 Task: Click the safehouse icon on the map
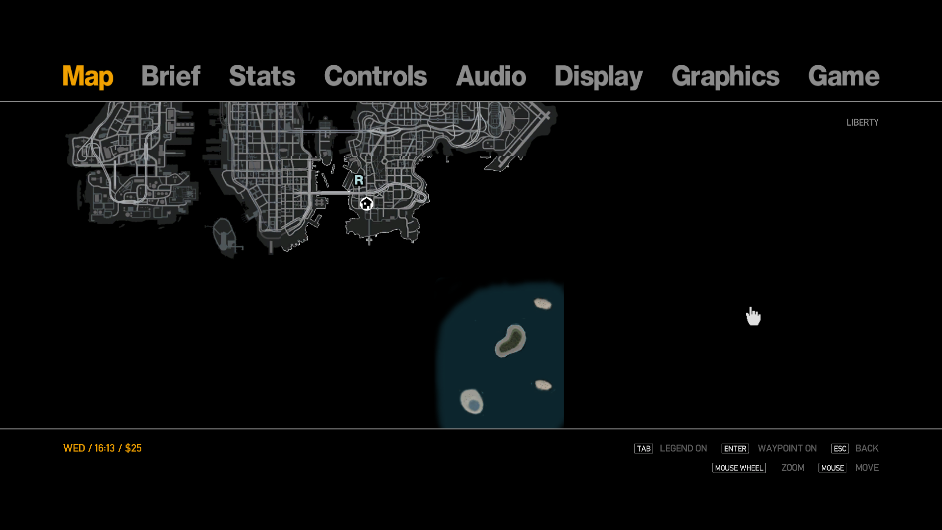pos(366,204)
